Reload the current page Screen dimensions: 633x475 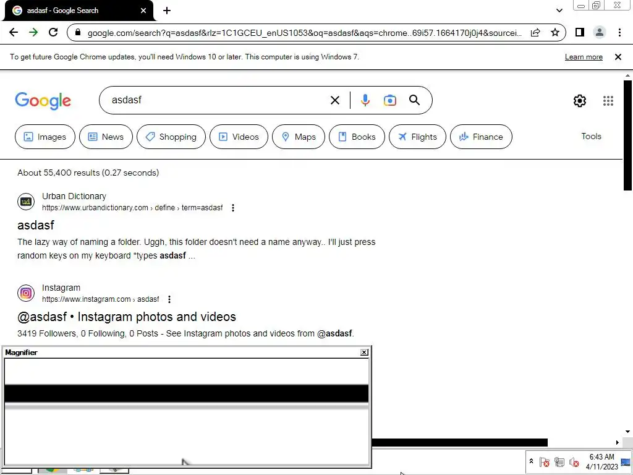click(53, 32)
